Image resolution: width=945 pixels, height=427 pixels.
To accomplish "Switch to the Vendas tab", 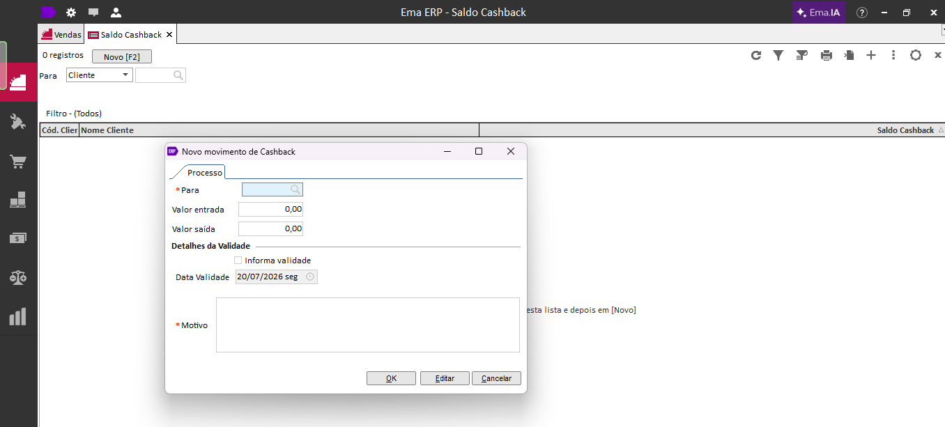I will pos(61,35).
